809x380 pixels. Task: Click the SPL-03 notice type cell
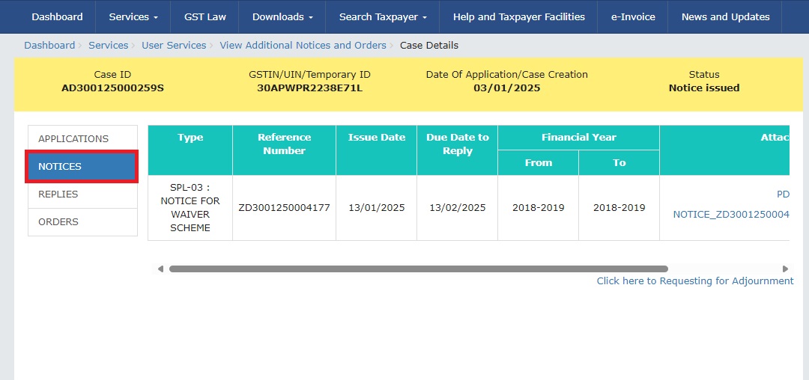pyautogui.click(x=190, y=208)
